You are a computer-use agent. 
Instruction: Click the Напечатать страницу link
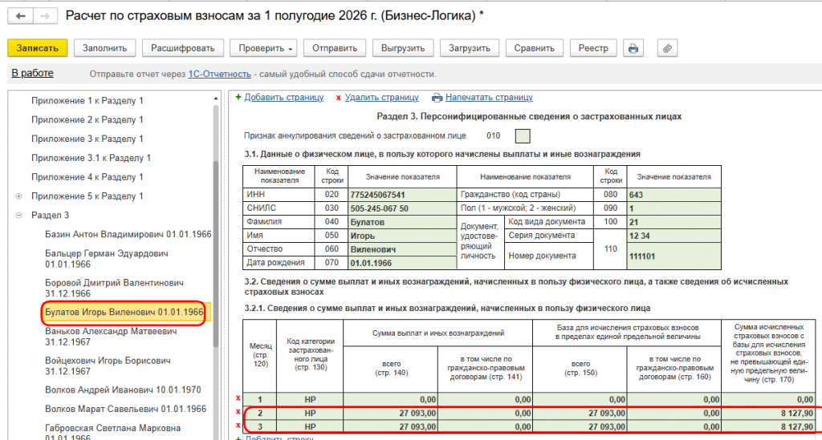coord(489,97)
